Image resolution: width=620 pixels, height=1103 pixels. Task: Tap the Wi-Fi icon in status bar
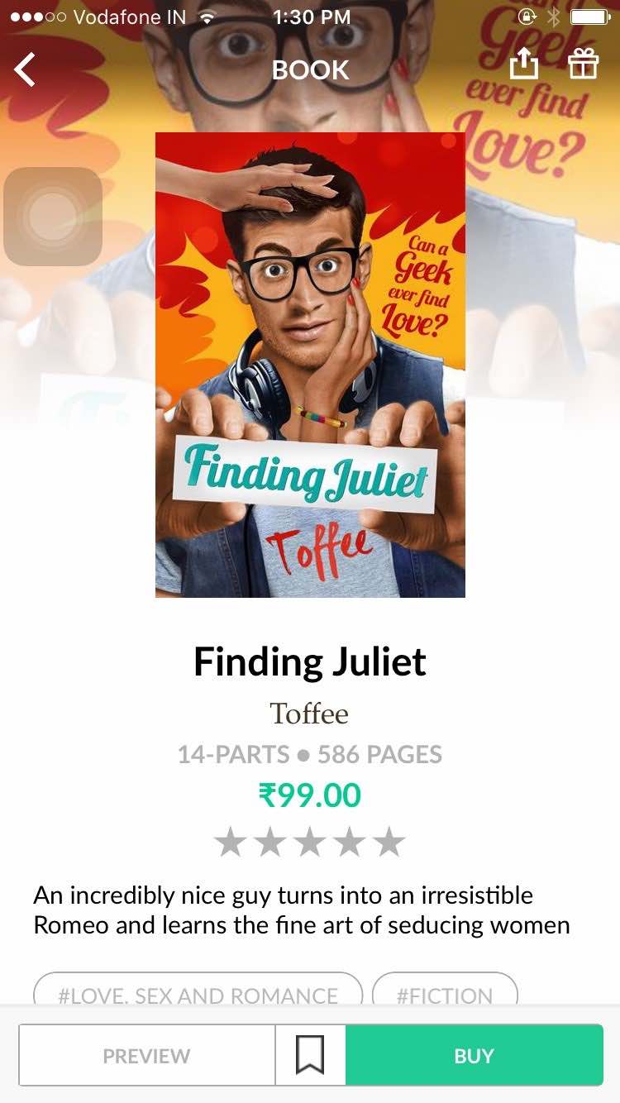tap(207, 17)
